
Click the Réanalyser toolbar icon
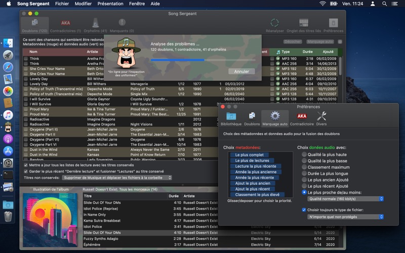pyautogui.click(x=274, y=26)
